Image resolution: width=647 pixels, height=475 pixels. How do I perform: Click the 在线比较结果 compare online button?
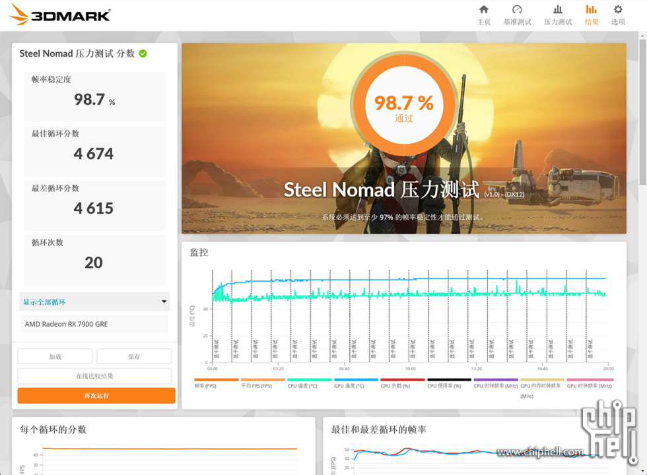pos(94,376)
